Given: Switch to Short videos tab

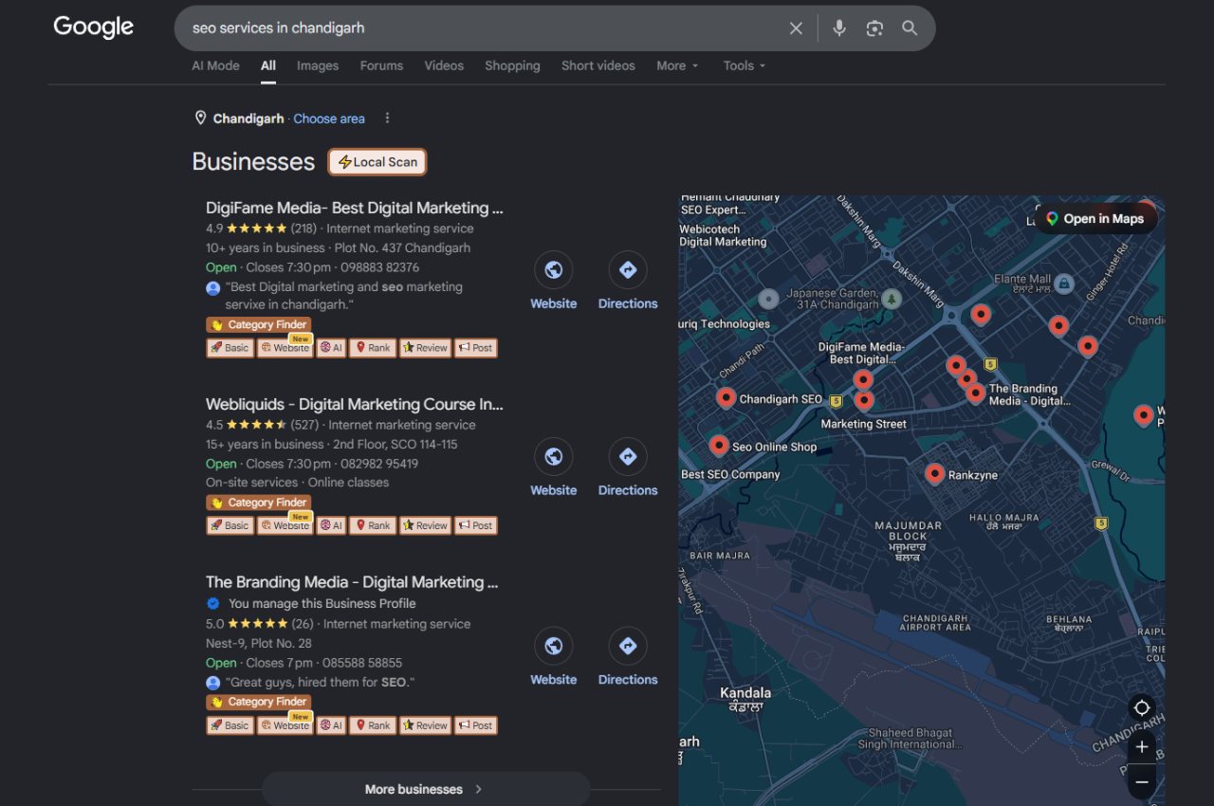Looking at the screenshot, I should click(x=598, y=65).
